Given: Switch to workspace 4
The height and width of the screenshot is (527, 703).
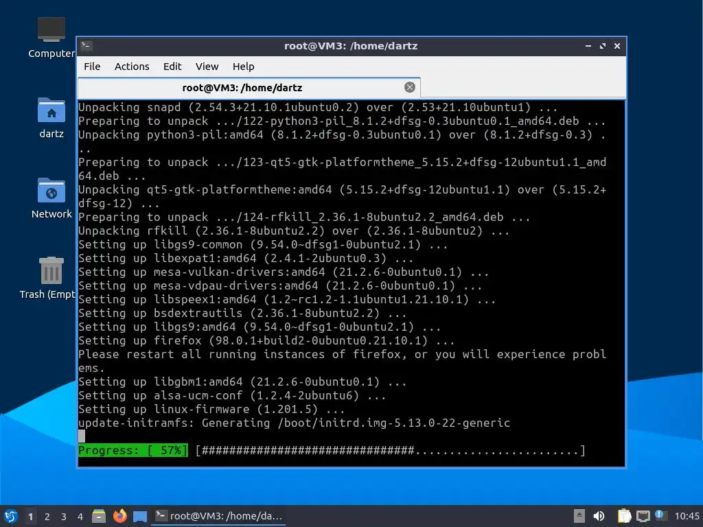Looking at the screenshot, I should coord(80,516).
